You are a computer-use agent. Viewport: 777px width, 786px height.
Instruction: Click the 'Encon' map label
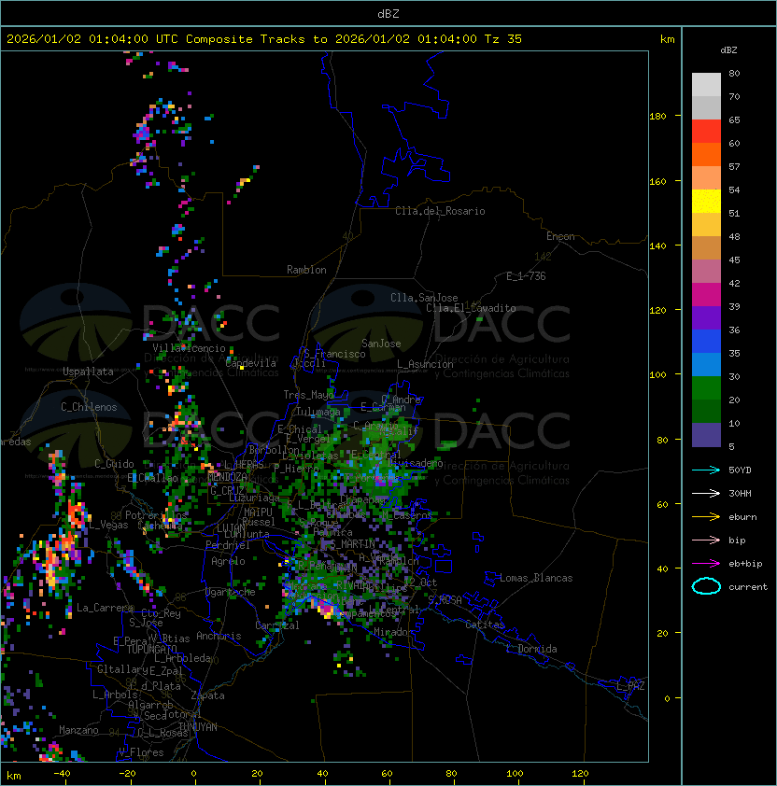(x=560, y=236)
